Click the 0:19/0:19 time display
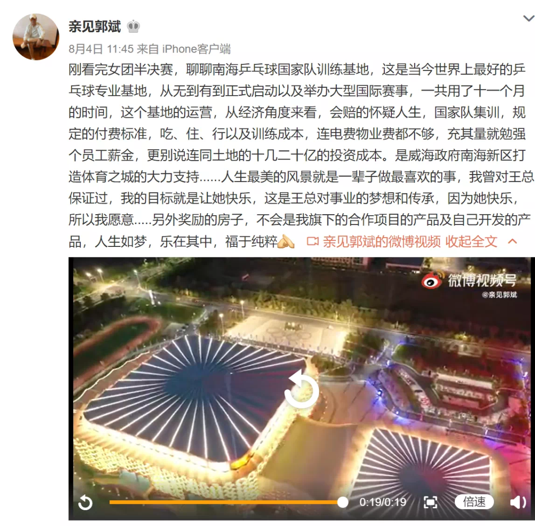535x526 pixels. pyautogui.click(x=382, y=502)
